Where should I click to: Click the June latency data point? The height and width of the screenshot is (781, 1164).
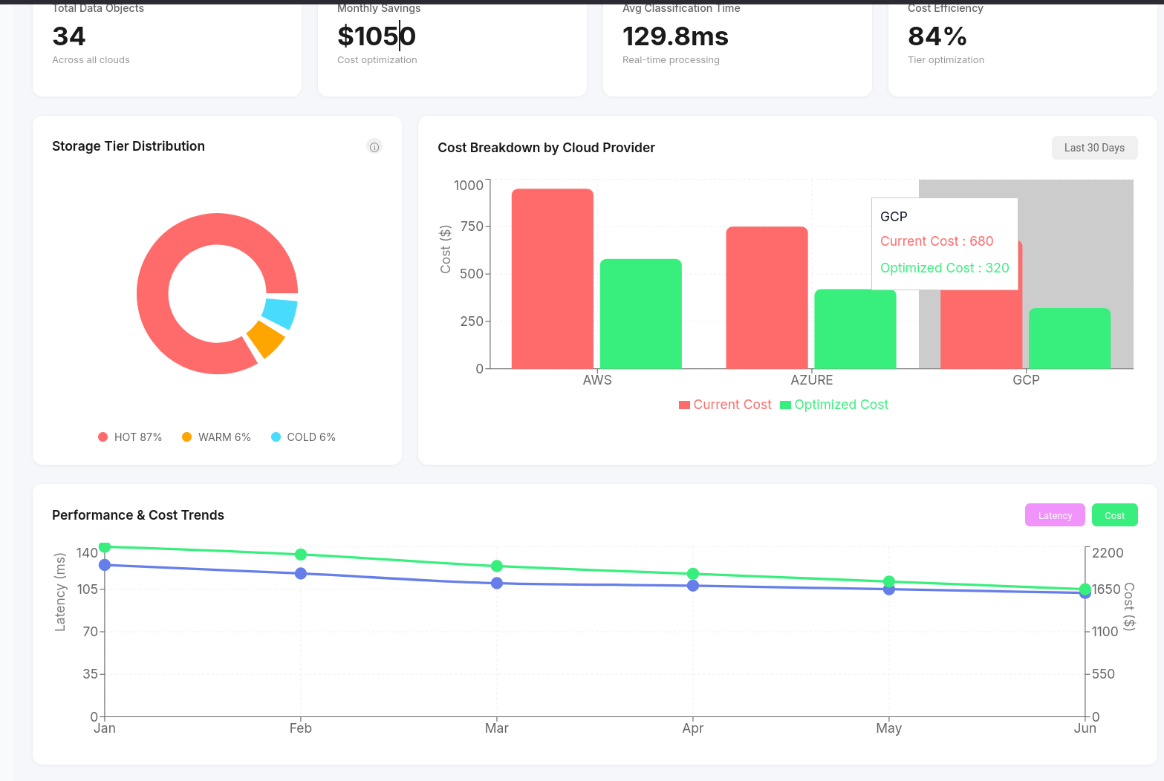point(1085,593)
